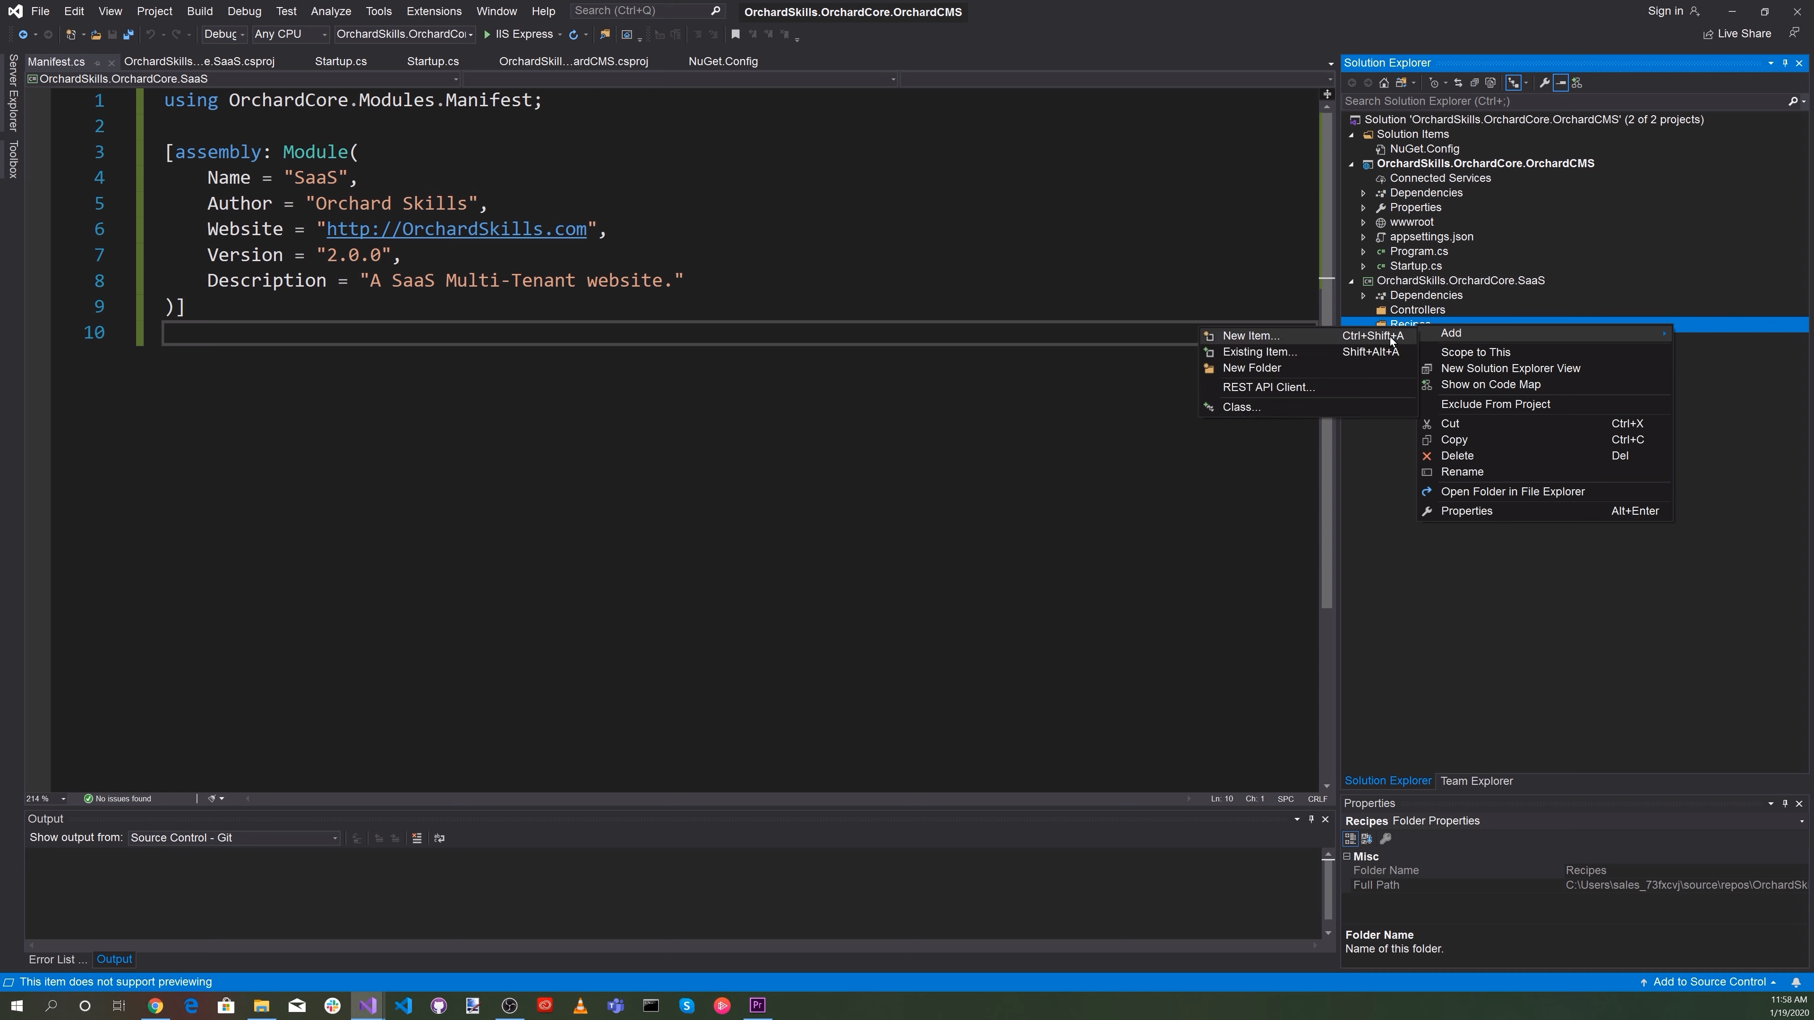
Task: Open the Any CPU platform dropdown
Action: [291, 34]
